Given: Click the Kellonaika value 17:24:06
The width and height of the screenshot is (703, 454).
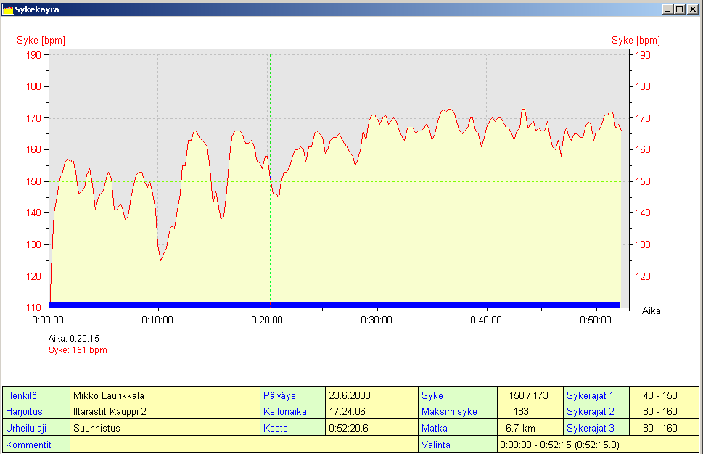Looking at the screenshot, I should coord(371,411).
